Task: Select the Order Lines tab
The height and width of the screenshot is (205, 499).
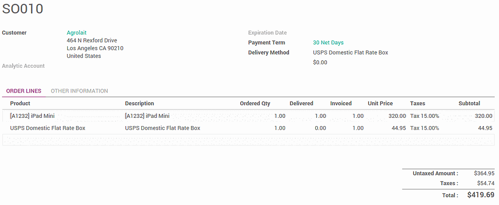Action: click(x=24, y=91)
